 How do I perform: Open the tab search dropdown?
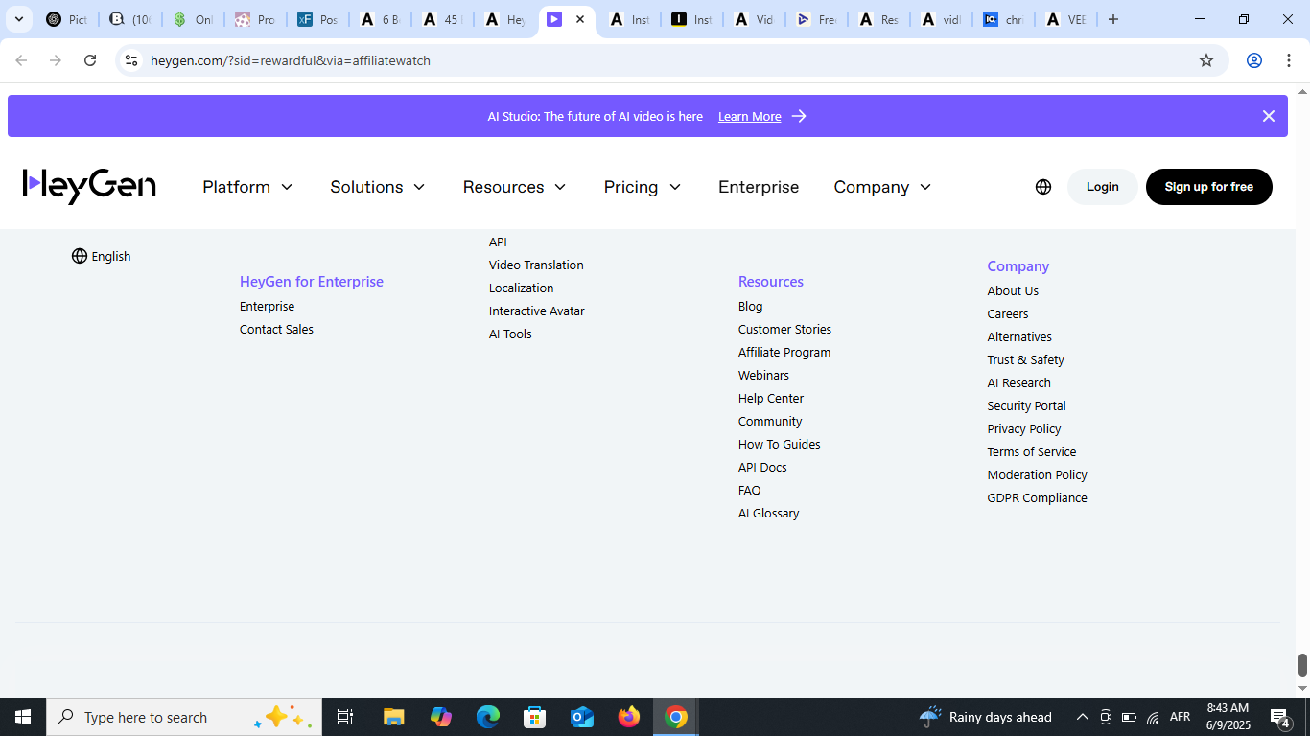point(18,19)
